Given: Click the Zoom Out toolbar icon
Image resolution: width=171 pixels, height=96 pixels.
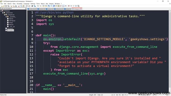Looking at the screenshot, I should [40, 6].
